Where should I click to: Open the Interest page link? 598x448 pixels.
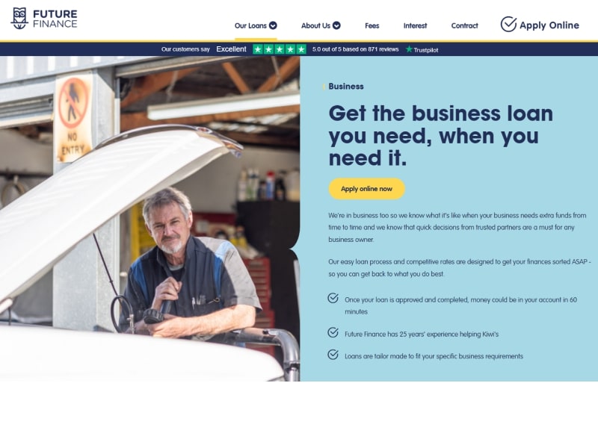(x=415, y=25)
